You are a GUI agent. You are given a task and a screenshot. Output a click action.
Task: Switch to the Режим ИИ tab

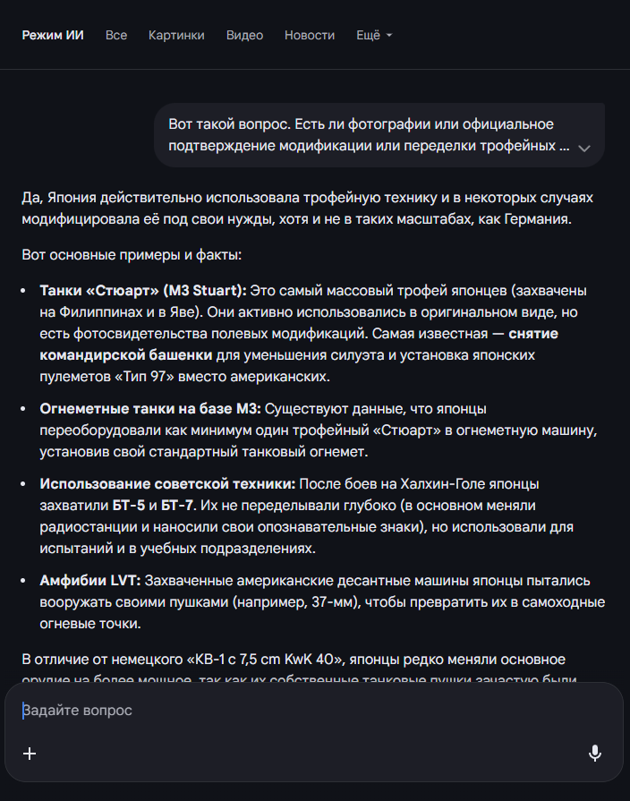[53, 36]
